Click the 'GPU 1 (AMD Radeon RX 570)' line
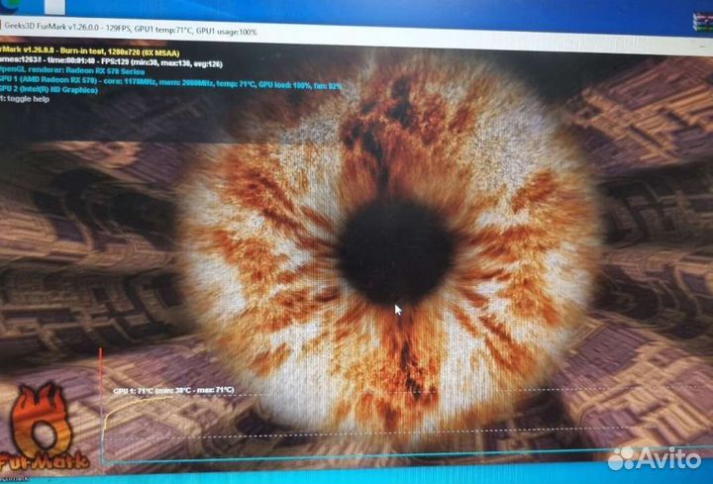The image size is (713, 484). (172, 82)
